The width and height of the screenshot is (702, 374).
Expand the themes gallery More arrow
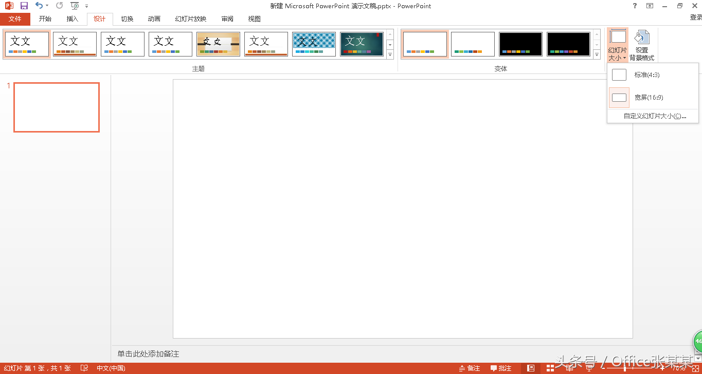click(x=390, y=54)
